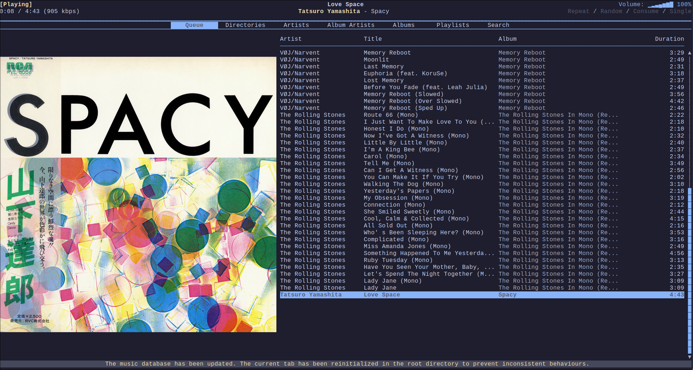693x370 pixels.
Task: Select 'Now I've Got A Witness (Mono)'
Action: pyautogui.click(x=482, y=136)
